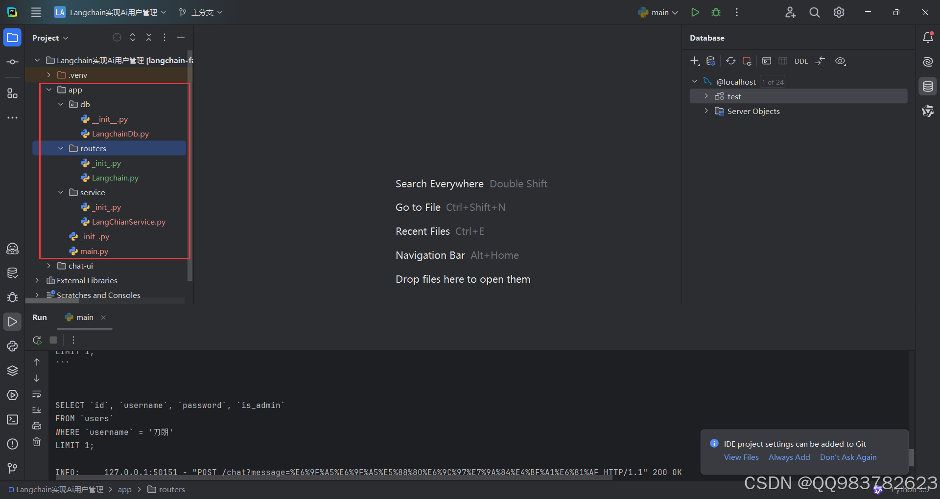Click routers breadcrumb in status bar

coord(166,489)
